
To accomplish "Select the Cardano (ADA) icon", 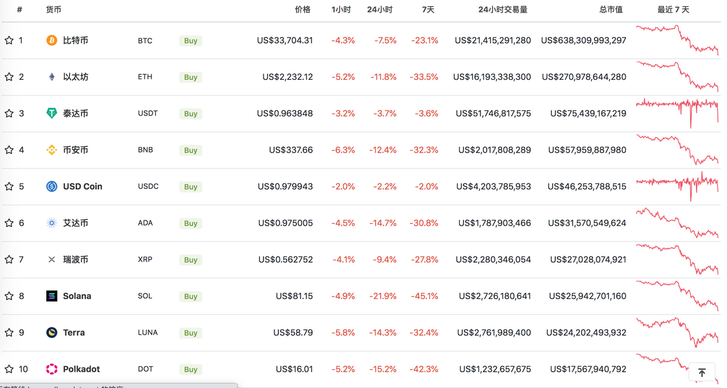I will (x=51, y=223).
